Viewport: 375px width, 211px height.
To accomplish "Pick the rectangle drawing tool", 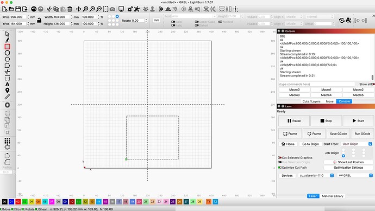I will tap(7, 47).
